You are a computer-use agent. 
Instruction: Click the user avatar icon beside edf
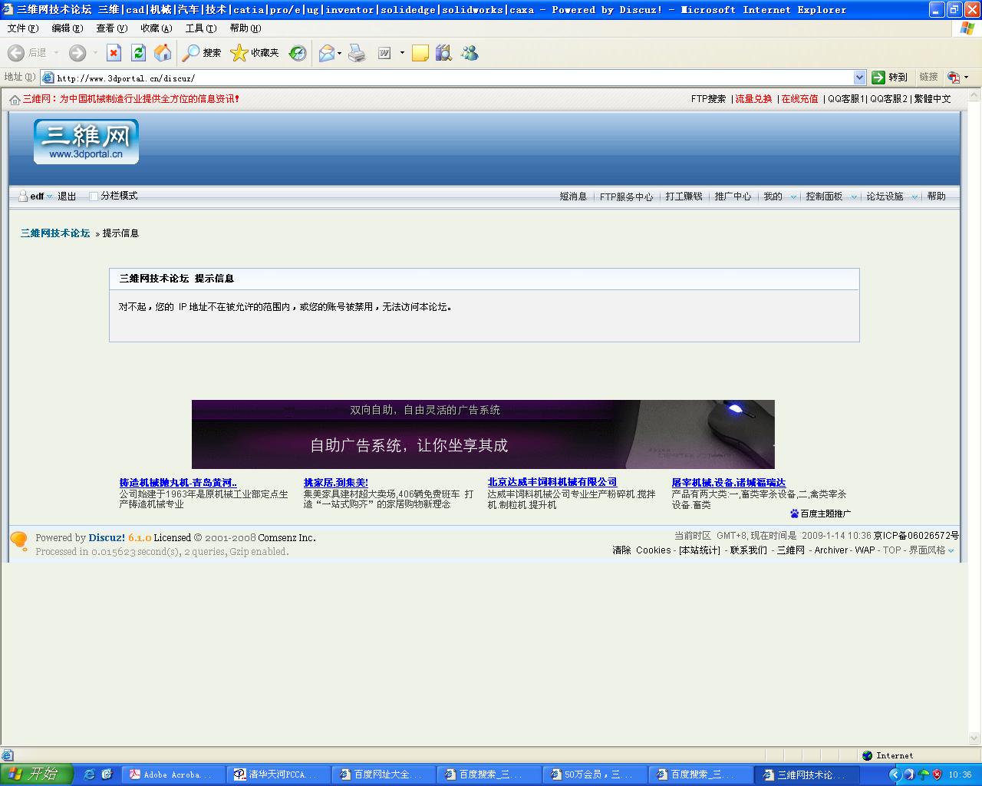point(23,196)
